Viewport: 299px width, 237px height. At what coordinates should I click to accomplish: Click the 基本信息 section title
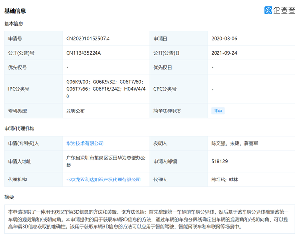tap(14, 24)
